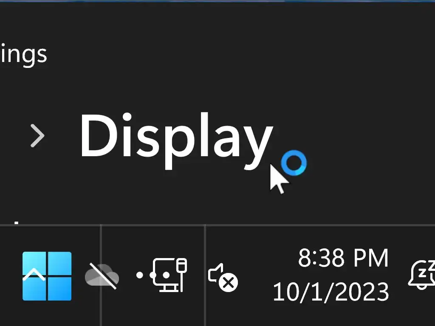
Task: Show hidden icons with the up caret
Action: click(34, 275)
